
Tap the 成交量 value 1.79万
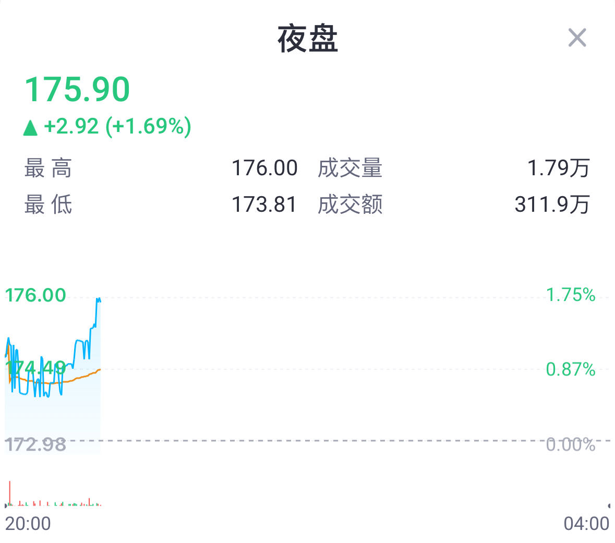point(558,168)
